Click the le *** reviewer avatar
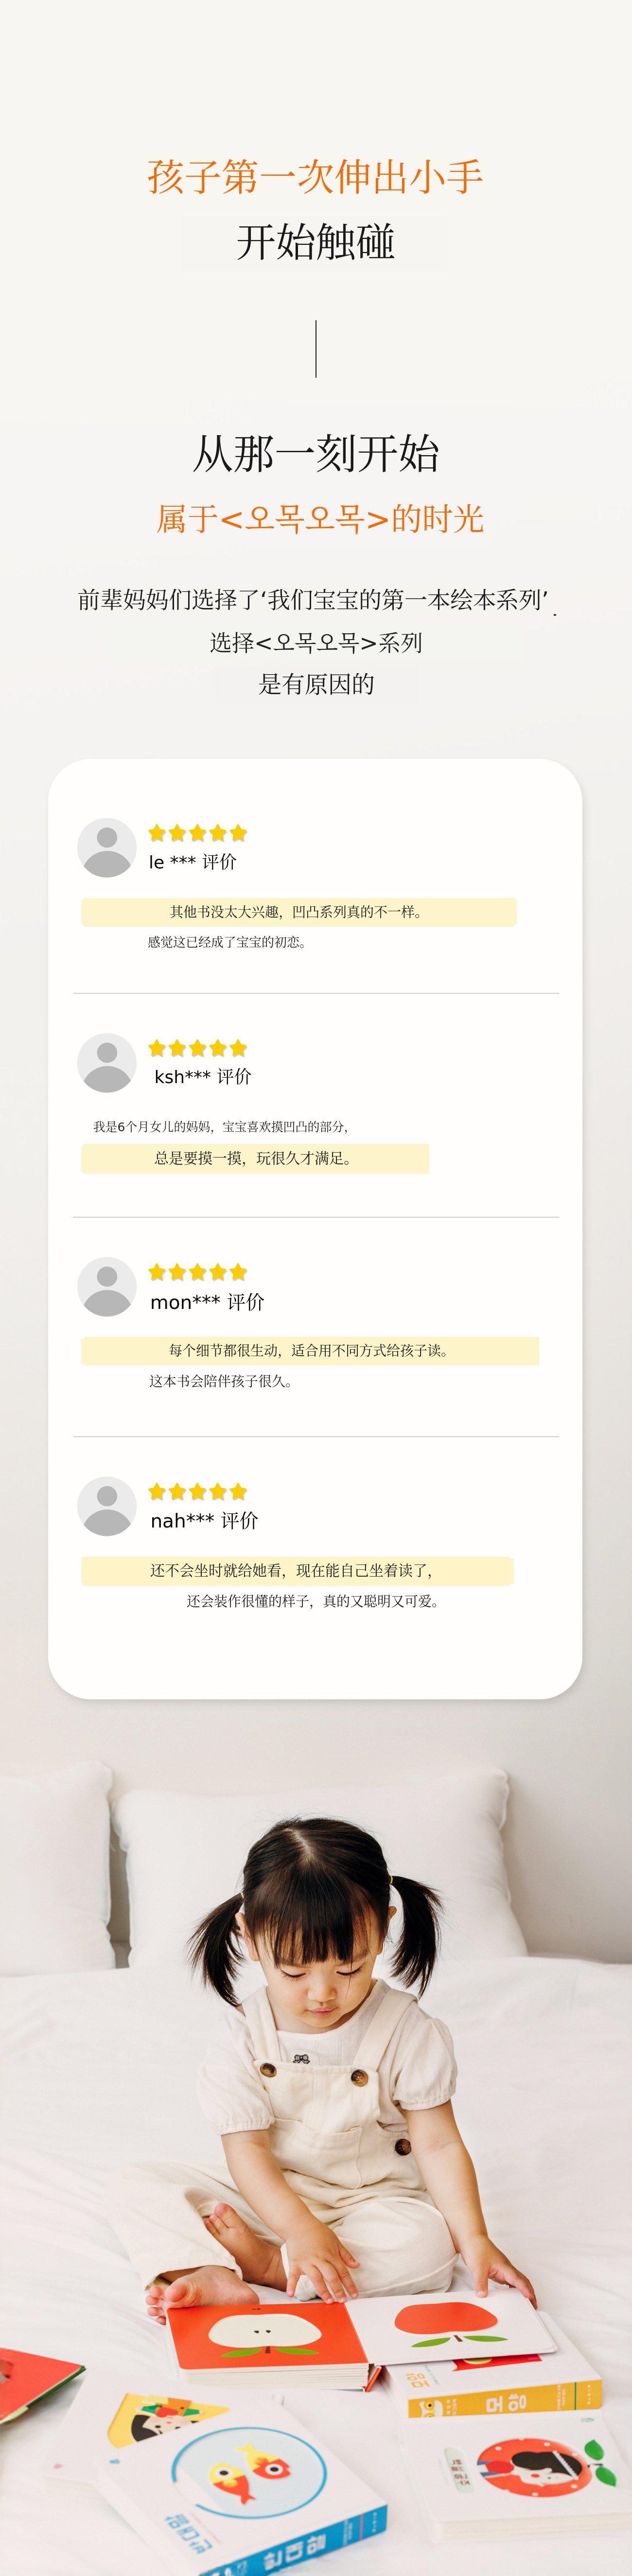 coord(107,847)
